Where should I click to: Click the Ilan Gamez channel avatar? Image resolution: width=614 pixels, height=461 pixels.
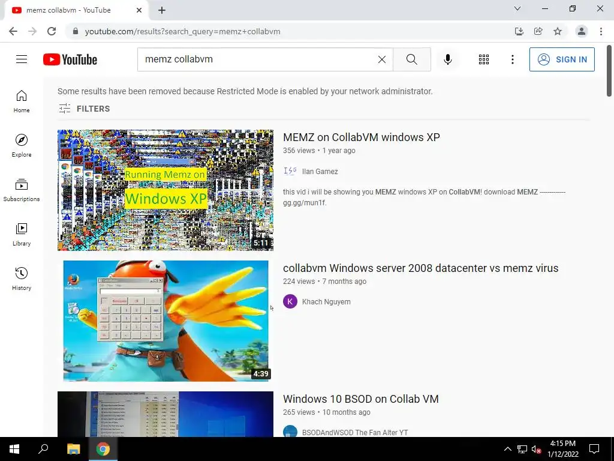pos(290,171)
